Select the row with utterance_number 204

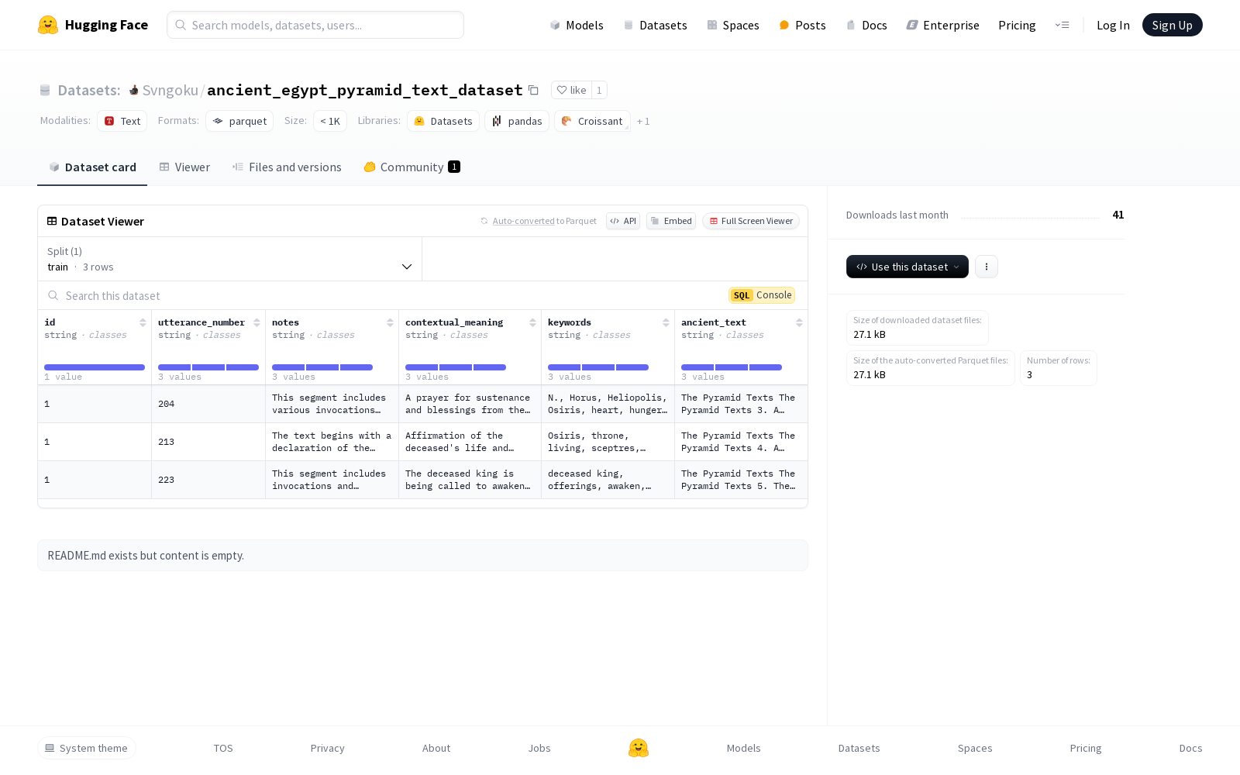pyautogui.click(x=422, y=404)
